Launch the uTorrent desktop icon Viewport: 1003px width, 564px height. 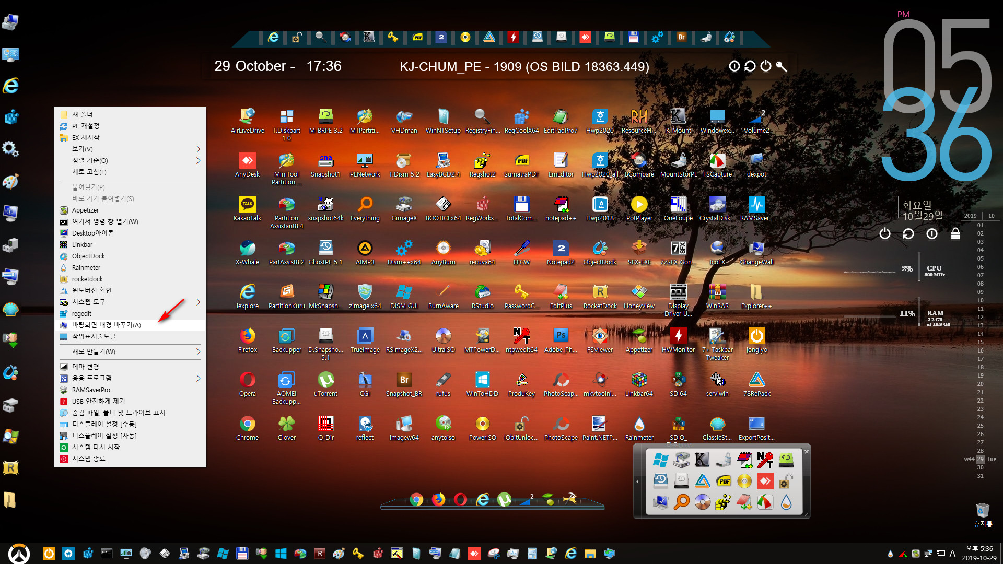pos(325,384)
